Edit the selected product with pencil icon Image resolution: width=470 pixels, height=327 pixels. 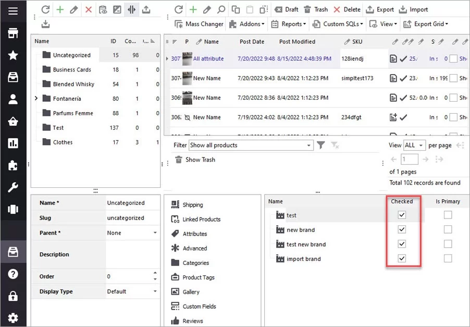206,9
